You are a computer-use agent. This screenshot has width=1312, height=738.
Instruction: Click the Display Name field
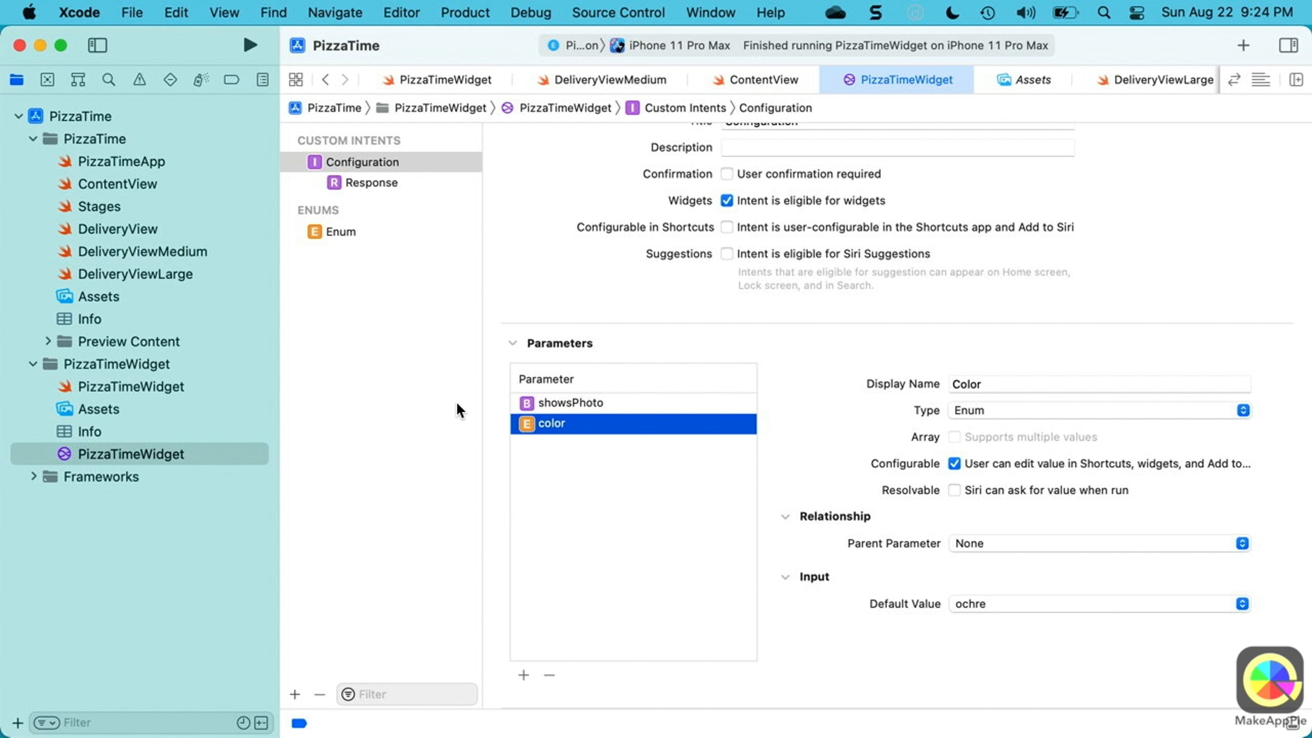click(1099, 384)
